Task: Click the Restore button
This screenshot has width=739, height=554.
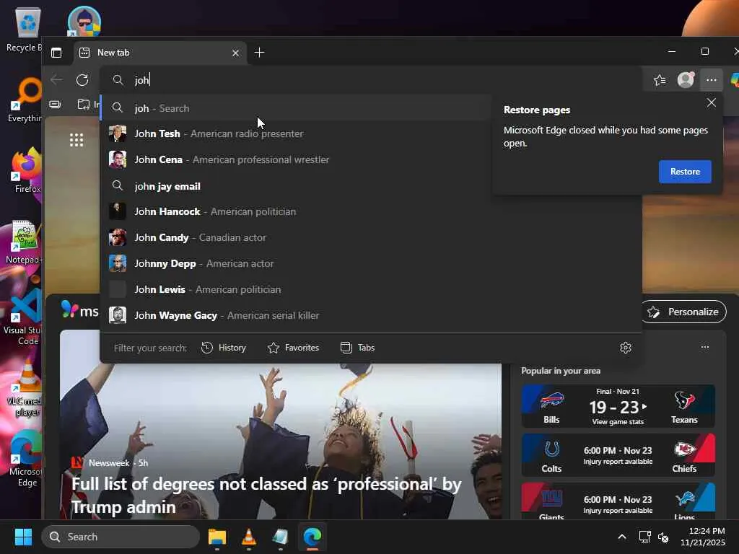Action: click(x=685, y=172)
